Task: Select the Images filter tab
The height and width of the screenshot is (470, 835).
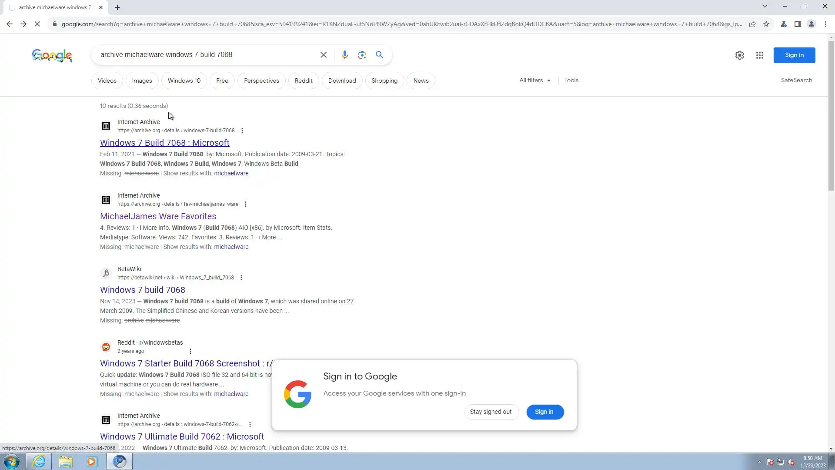Action: [x=142, y=81]
